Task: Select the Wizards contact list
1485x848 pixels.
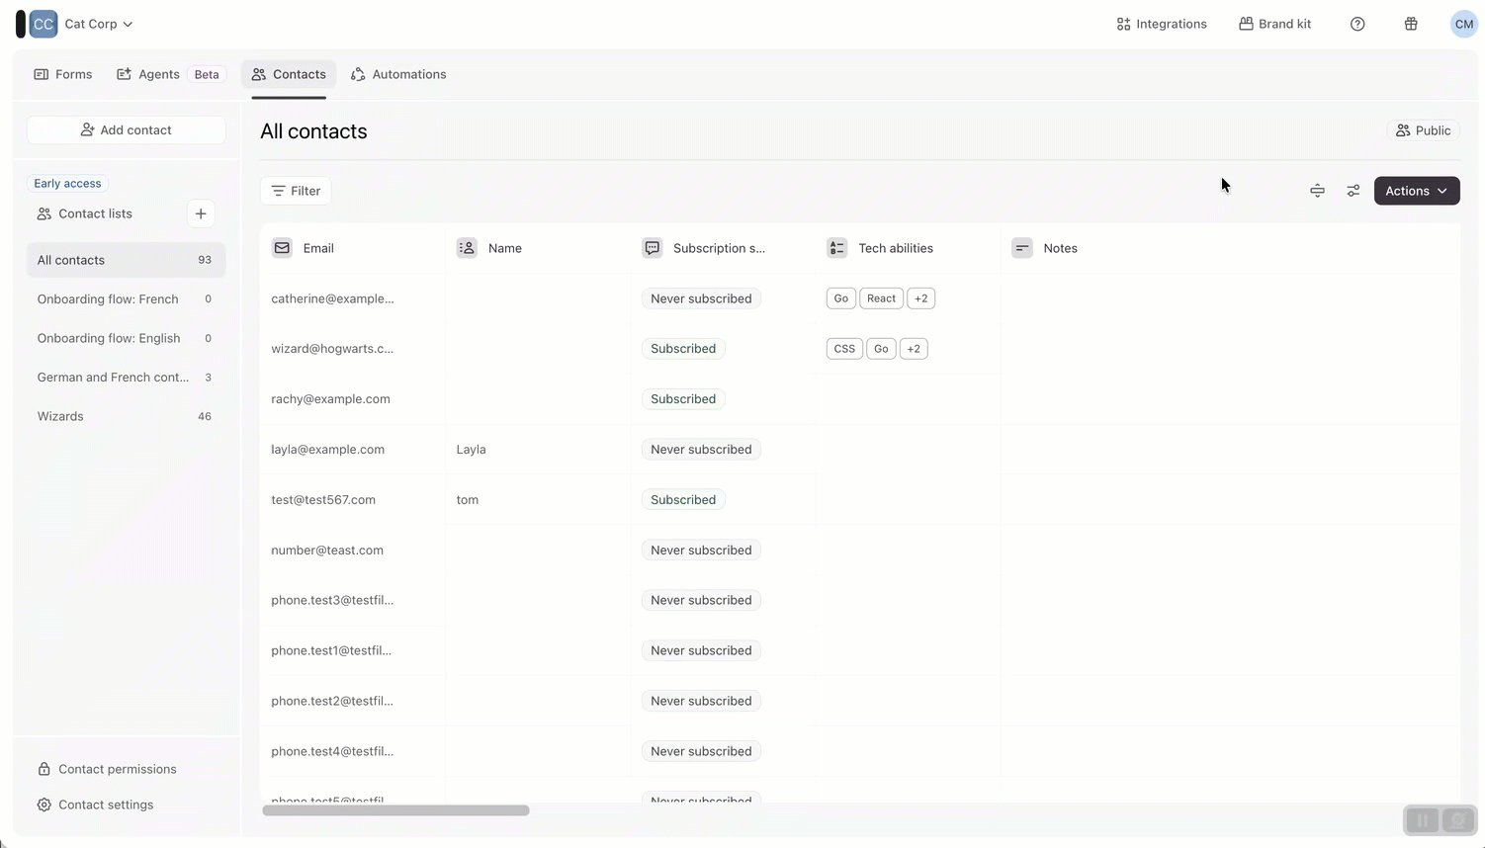Action: [60, 416]
